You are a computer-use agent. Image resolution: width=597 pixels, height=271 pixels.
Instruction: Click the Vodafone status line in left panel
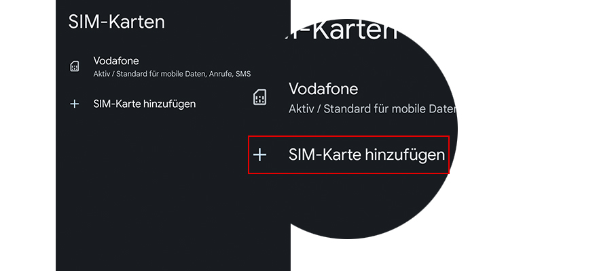pyautogui.click(x=172, y=73)
